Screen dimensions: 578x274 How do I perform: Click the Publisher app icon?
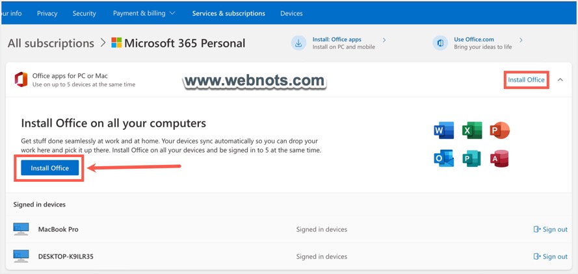[472, 158]
